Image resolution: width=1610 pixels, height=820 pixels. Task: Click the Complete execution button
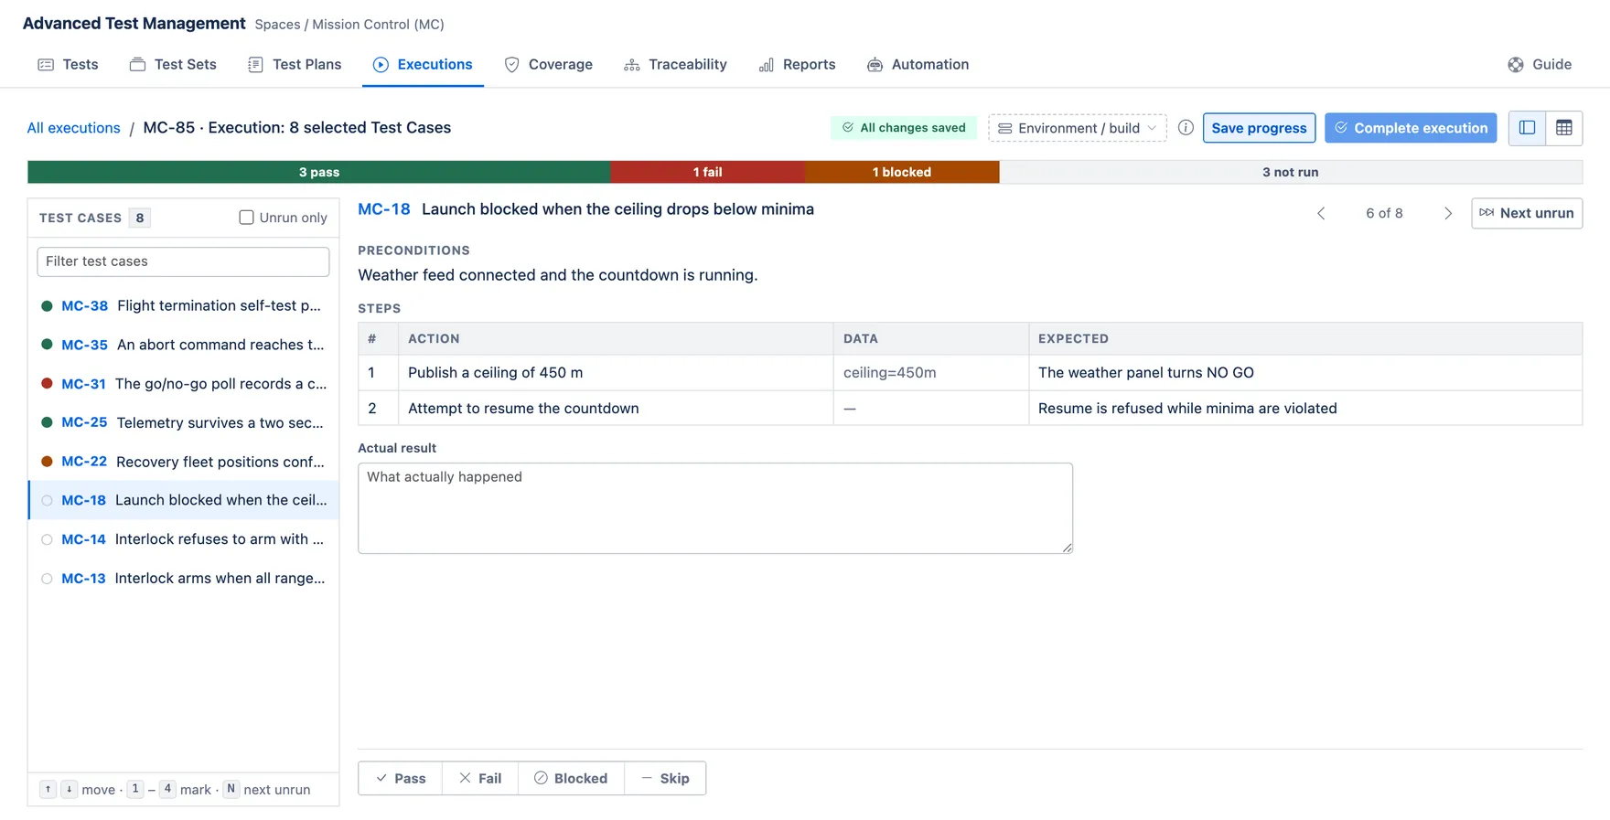pos(1411,128)
